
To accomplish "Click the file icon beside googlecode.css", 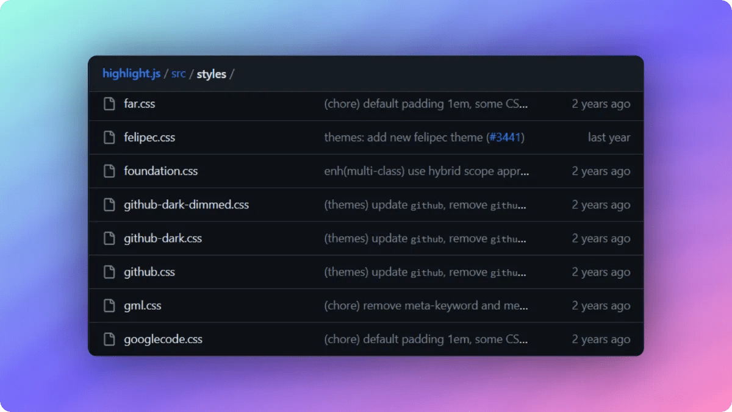I will pos(110,339).
